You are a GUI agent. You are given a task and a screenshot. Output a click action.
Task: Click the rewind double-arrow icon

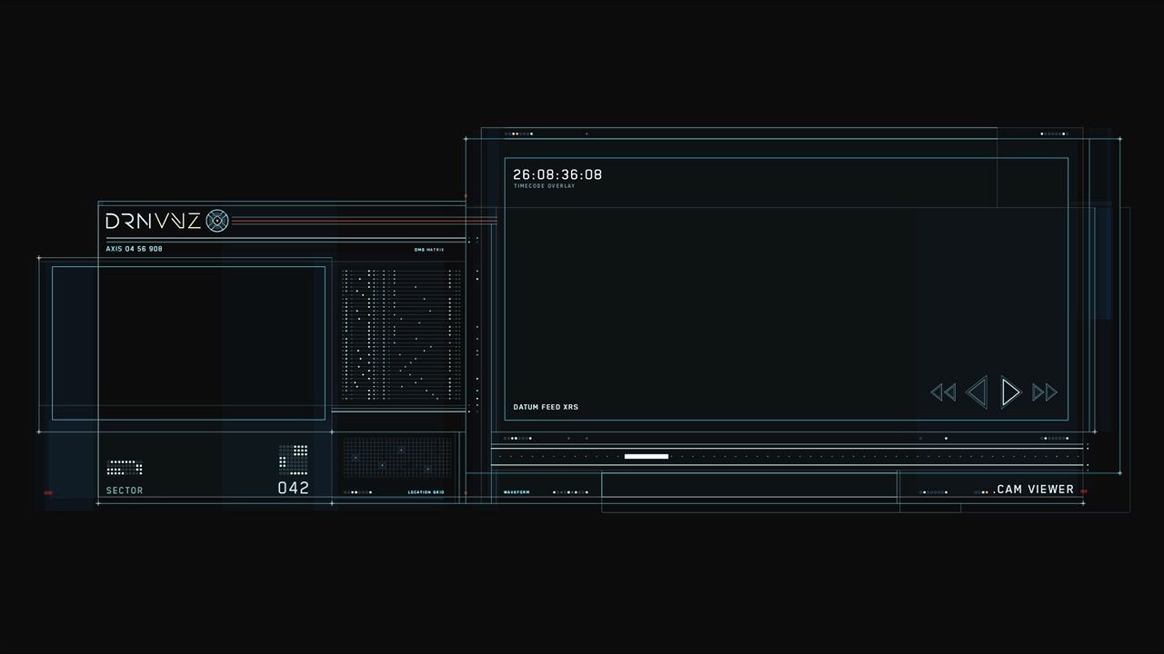[x=943, y=392]
